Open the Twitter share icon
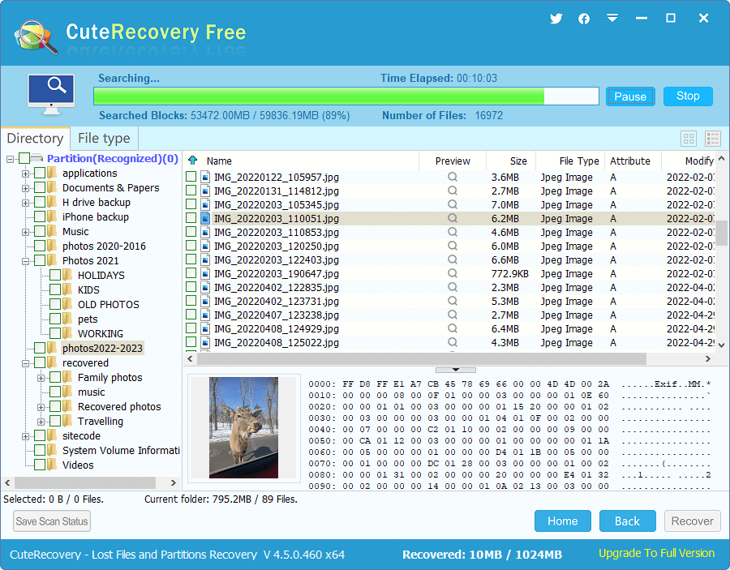 556,19
